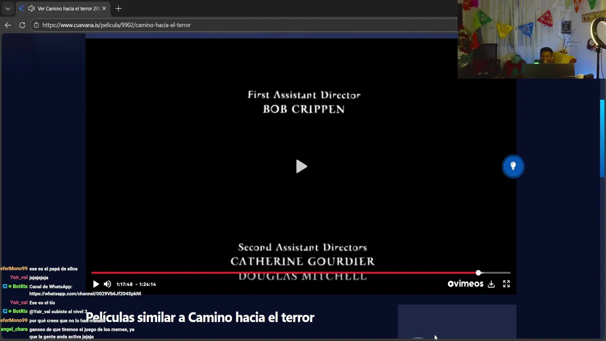Click the similar movie card below the player
The image size is (606, 341).
pos(457,322)
